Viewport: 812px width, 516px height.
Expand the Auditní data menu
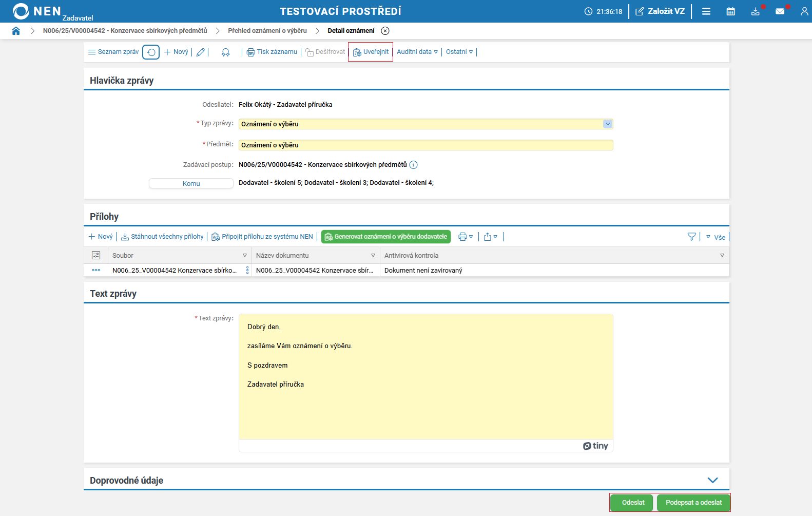pos(417,52)
